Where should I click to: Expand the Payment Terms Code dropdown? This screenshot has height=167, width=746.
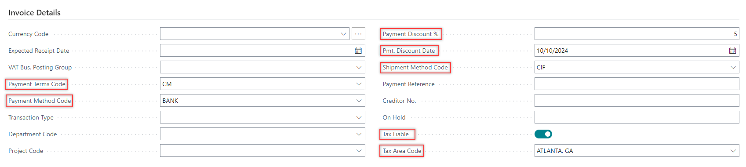pos(359,84)
